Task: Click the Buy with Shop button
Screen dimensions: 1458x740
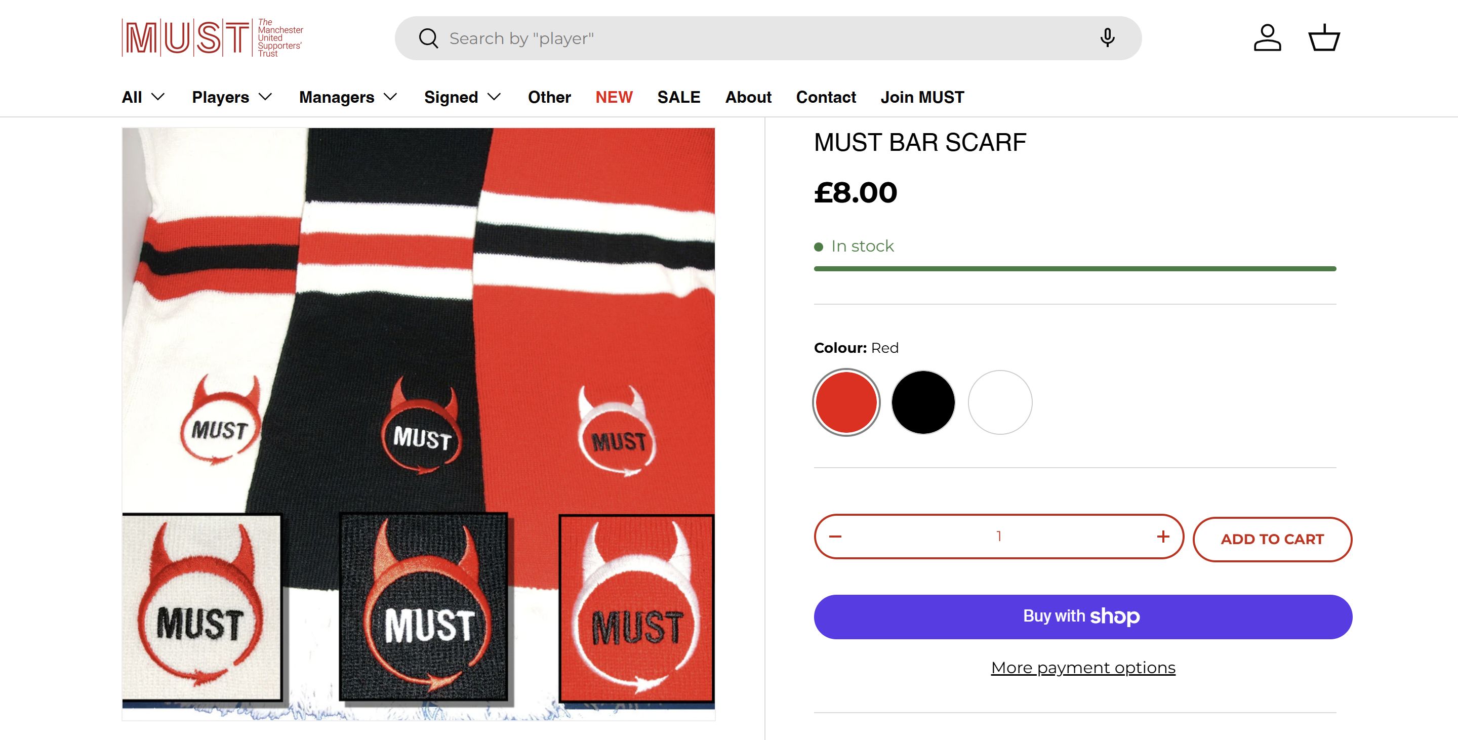Action: [1083, 616]
